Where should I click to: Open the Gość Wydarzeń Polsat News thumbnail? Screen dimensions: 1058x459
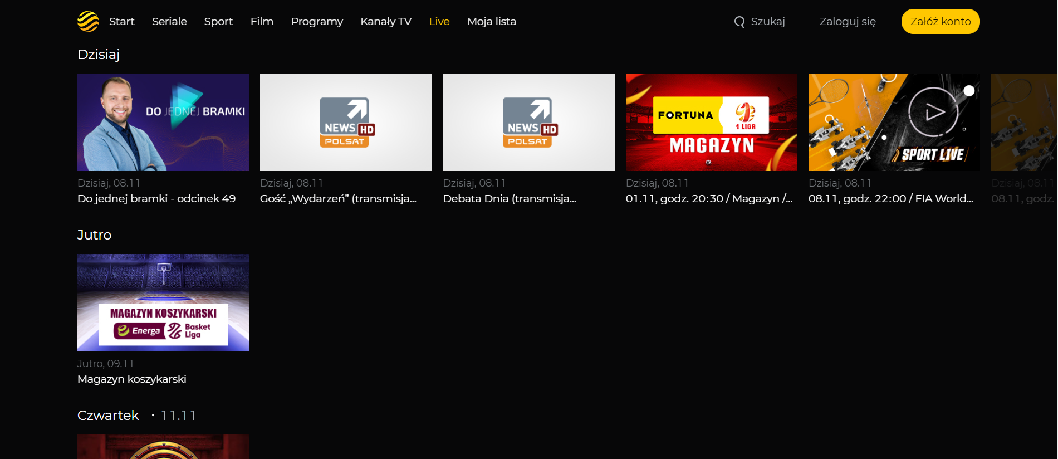[346, 122]
